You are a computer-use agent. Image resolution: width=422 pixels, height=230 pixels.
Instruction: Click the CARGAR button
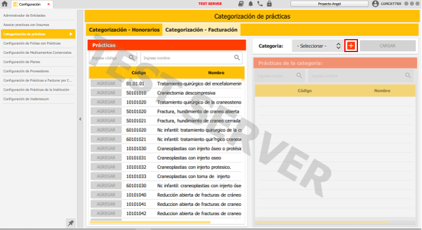[x=388, y=46]
